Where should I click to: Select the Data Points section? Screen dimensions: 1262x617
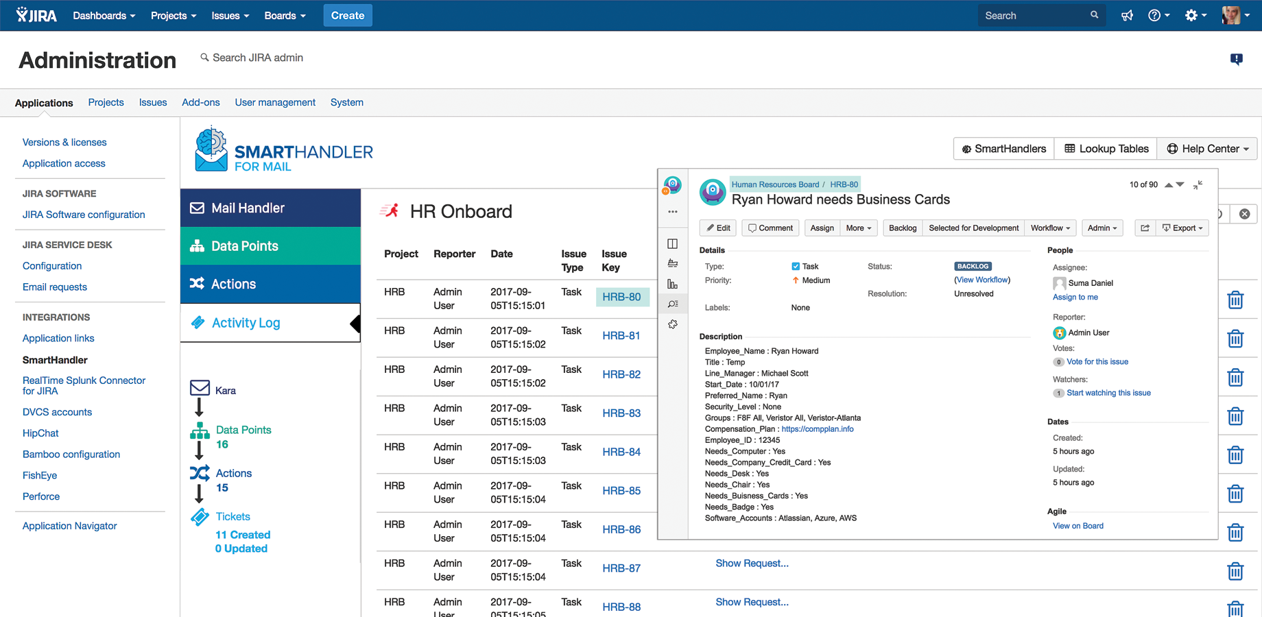click(270, 245)
